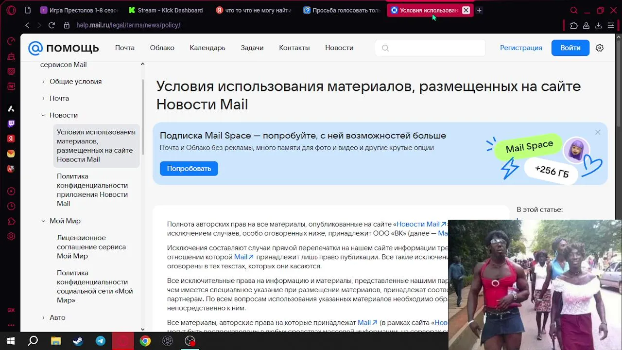Open Twitch in the Opera sidebar
This screenshot has height=350, width=622.
click(11, 123)
